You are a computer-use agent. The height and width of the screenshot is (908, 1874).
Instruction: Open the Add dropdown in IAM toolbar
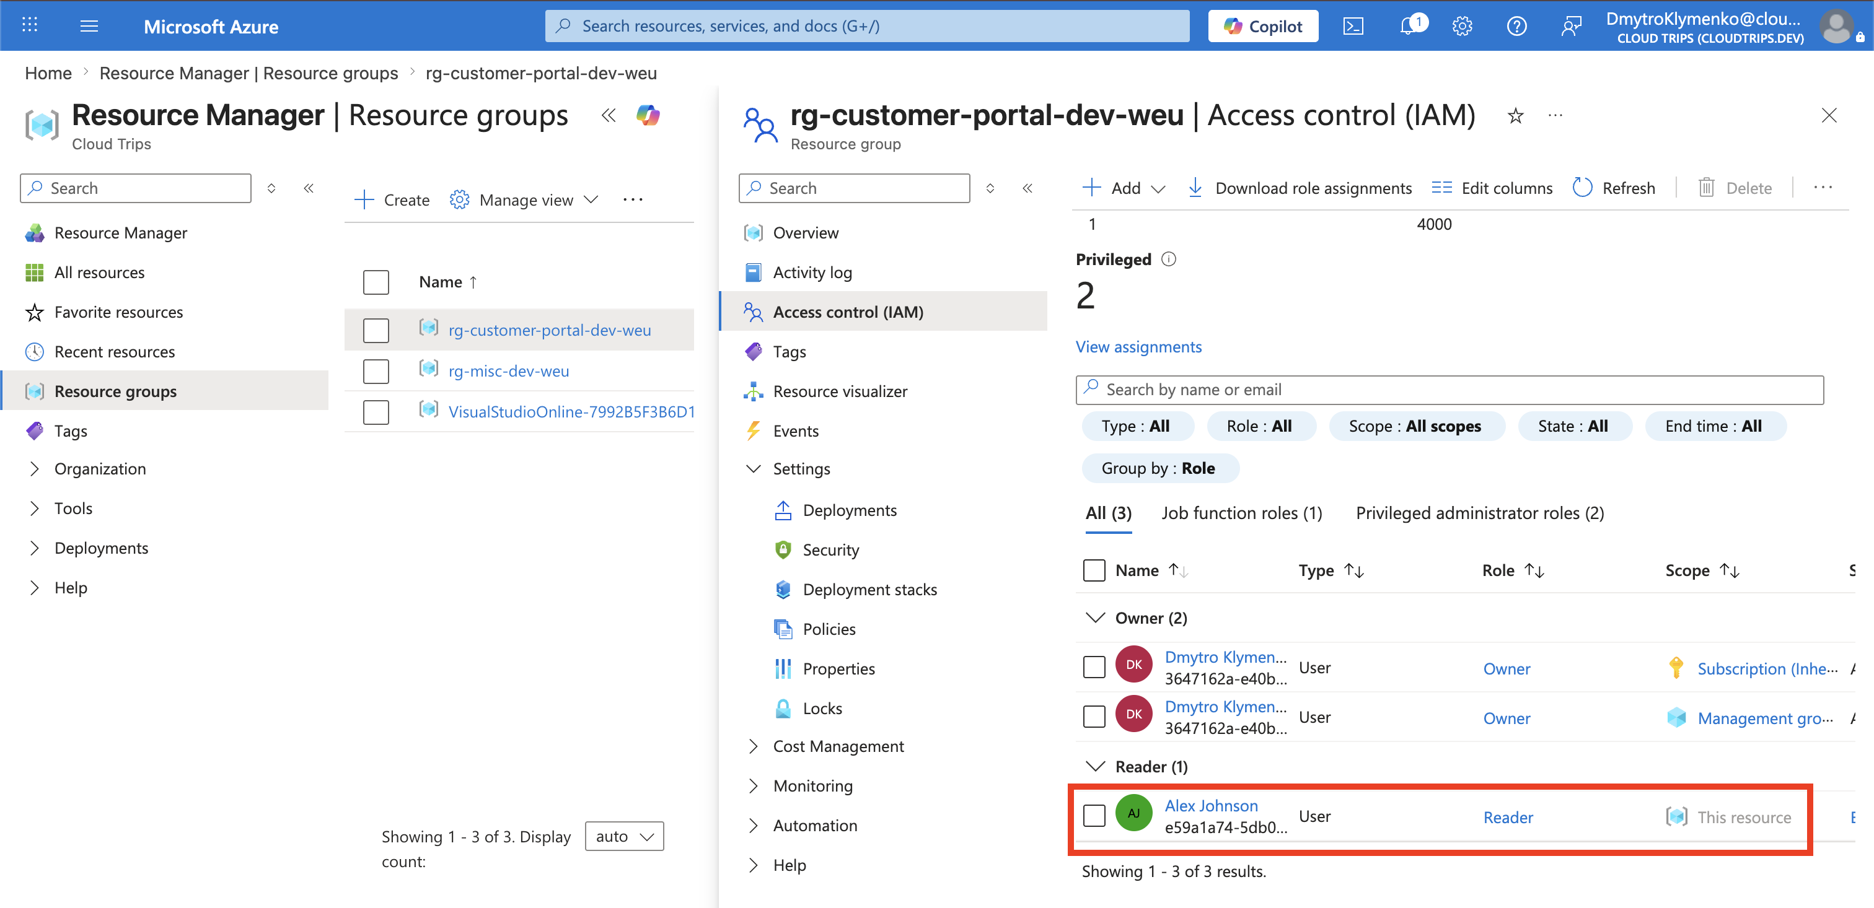[1124, 188]
